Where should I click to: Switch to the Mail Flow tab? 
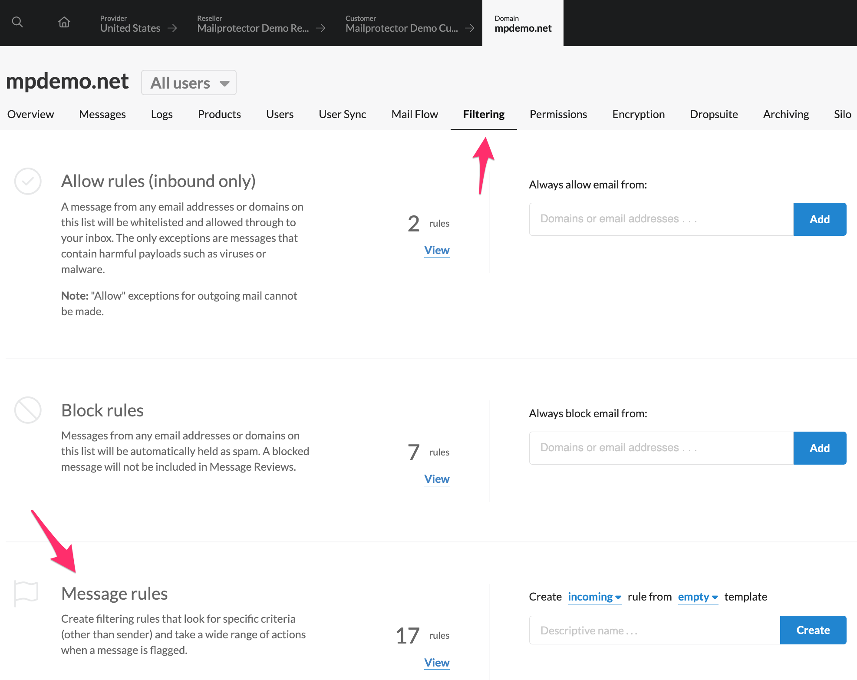pos(415,114)
